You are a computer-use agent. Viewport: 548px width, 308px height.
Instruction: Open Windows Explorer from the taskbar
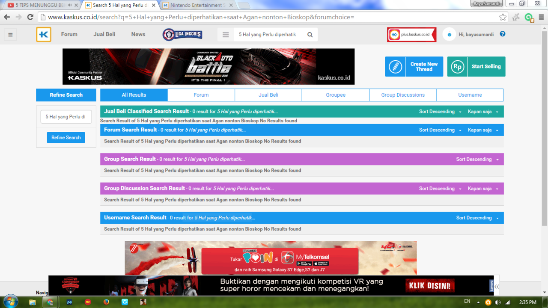pyautogui.click(x=32, y=302)
